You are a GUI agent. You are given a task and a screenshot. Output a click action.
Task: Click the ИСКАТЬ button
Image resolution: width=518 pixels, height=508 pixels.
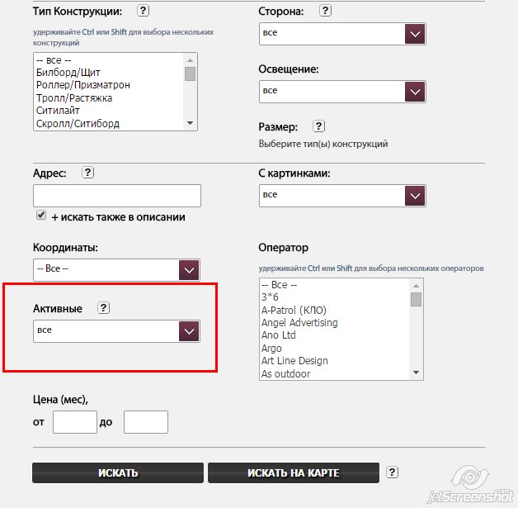click(118, 472)
